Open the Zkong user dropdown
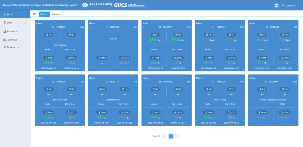The height and width of the screenshot is (147, 303). coord(288,6)
